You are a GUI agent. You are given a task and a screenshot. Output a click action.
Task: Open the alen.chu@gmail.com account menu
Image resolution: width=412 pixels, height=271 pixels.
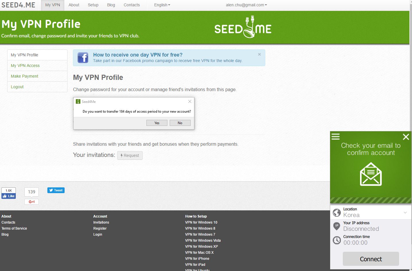pos(246,5)
